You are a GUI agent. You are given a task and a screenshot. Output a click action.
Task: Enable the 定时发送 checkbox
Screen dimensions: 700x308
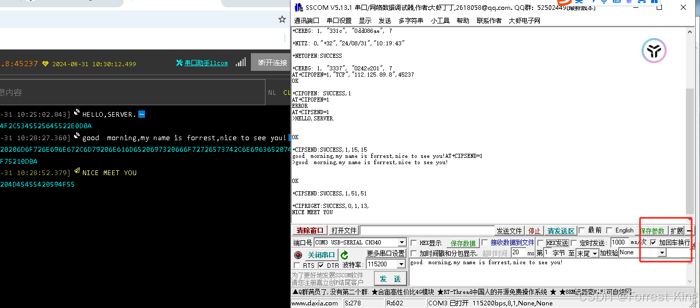574,243
